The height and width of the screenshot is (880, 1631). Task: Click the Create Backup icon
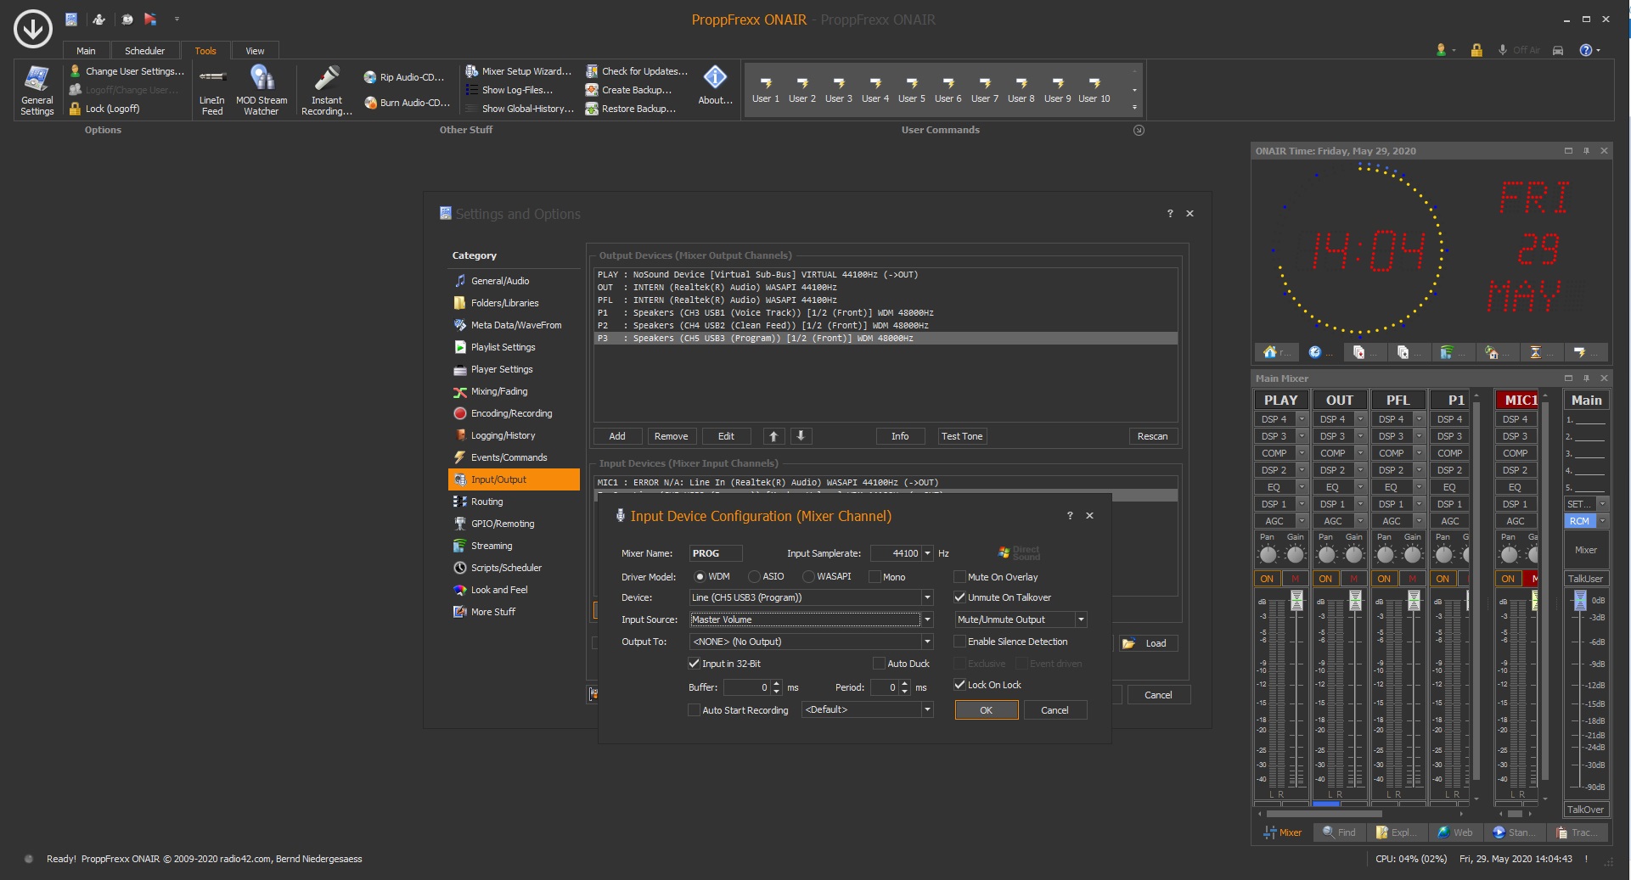[x=592, y=90]
